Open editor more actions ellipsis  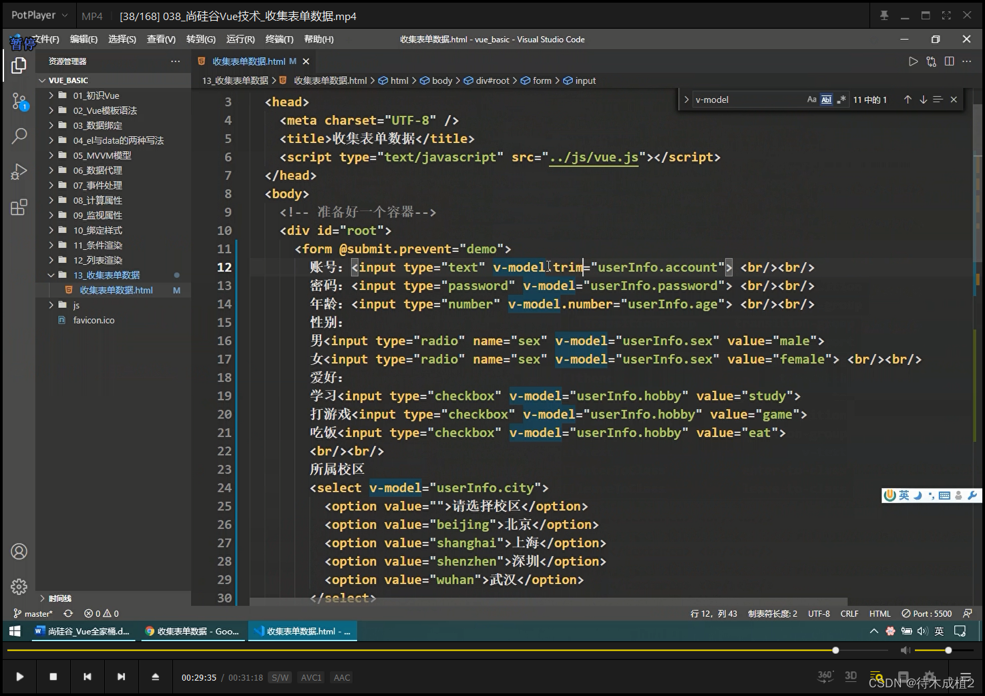click(x=967, y=61)
